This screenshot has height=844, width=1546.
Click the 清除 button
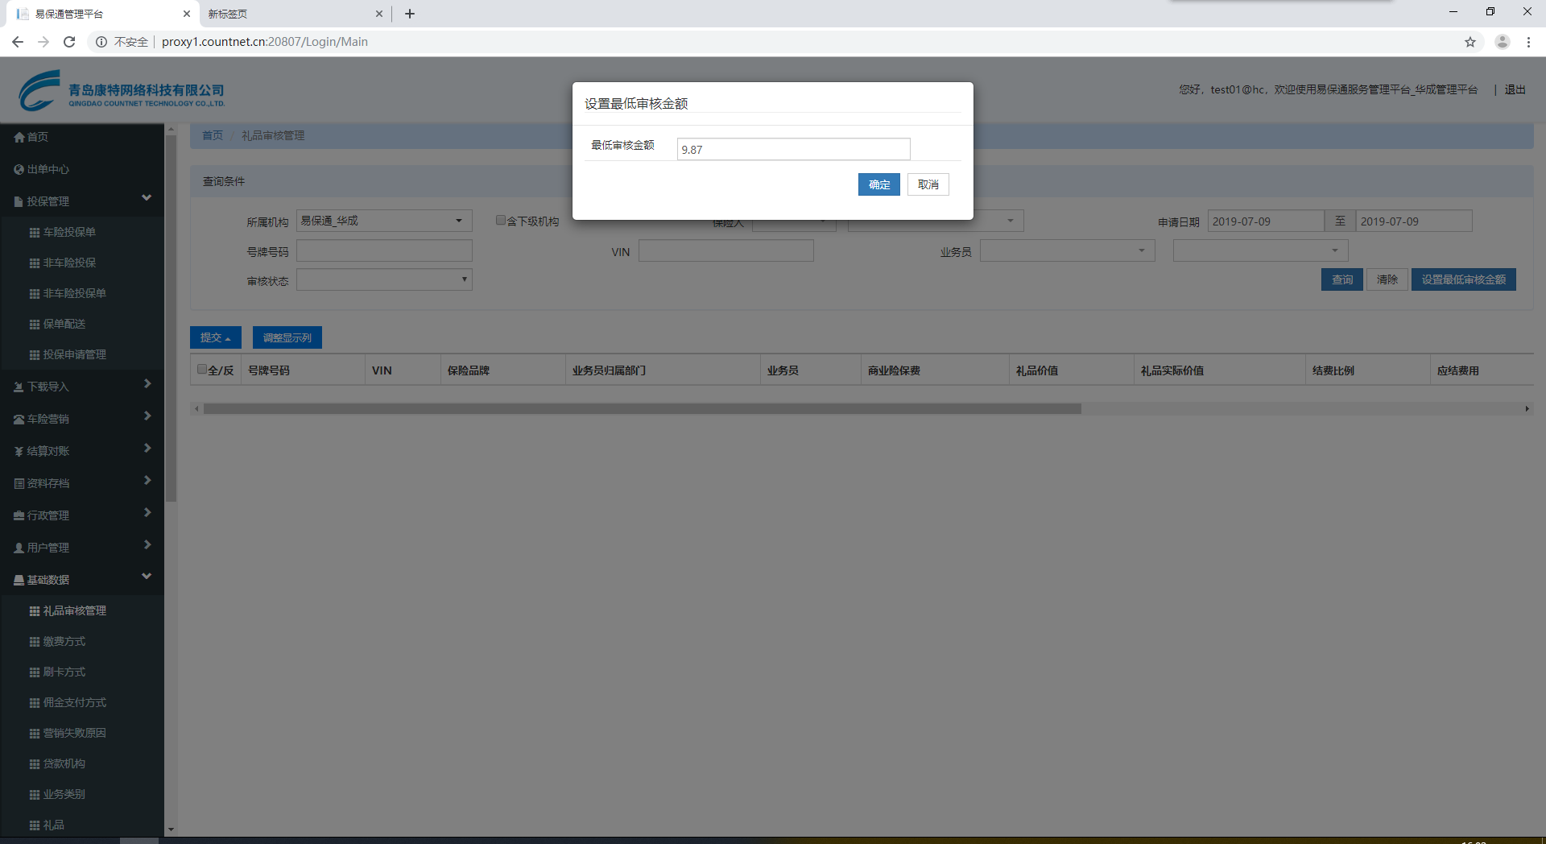click(1387, 279)
